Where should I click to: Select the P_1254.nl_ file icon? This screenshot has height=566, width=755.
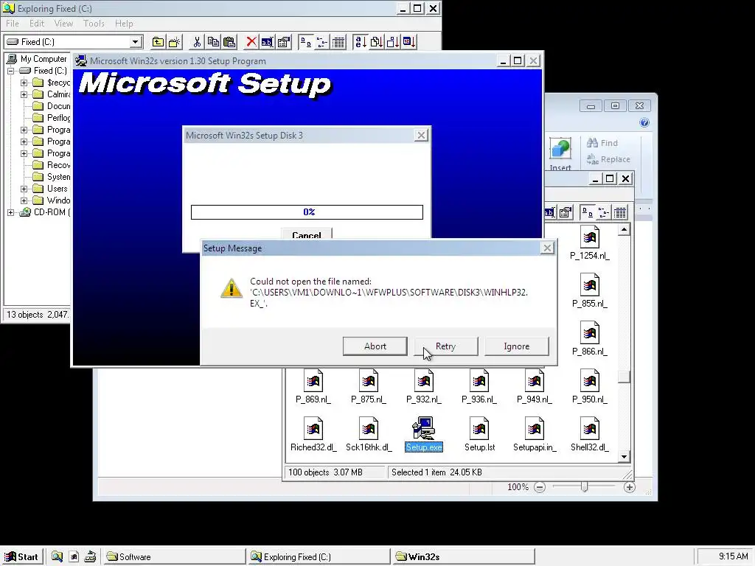coord(590,237)
